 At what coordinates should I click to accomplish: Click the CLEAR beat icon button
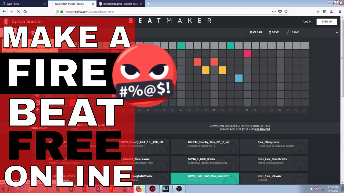[256, 32]
